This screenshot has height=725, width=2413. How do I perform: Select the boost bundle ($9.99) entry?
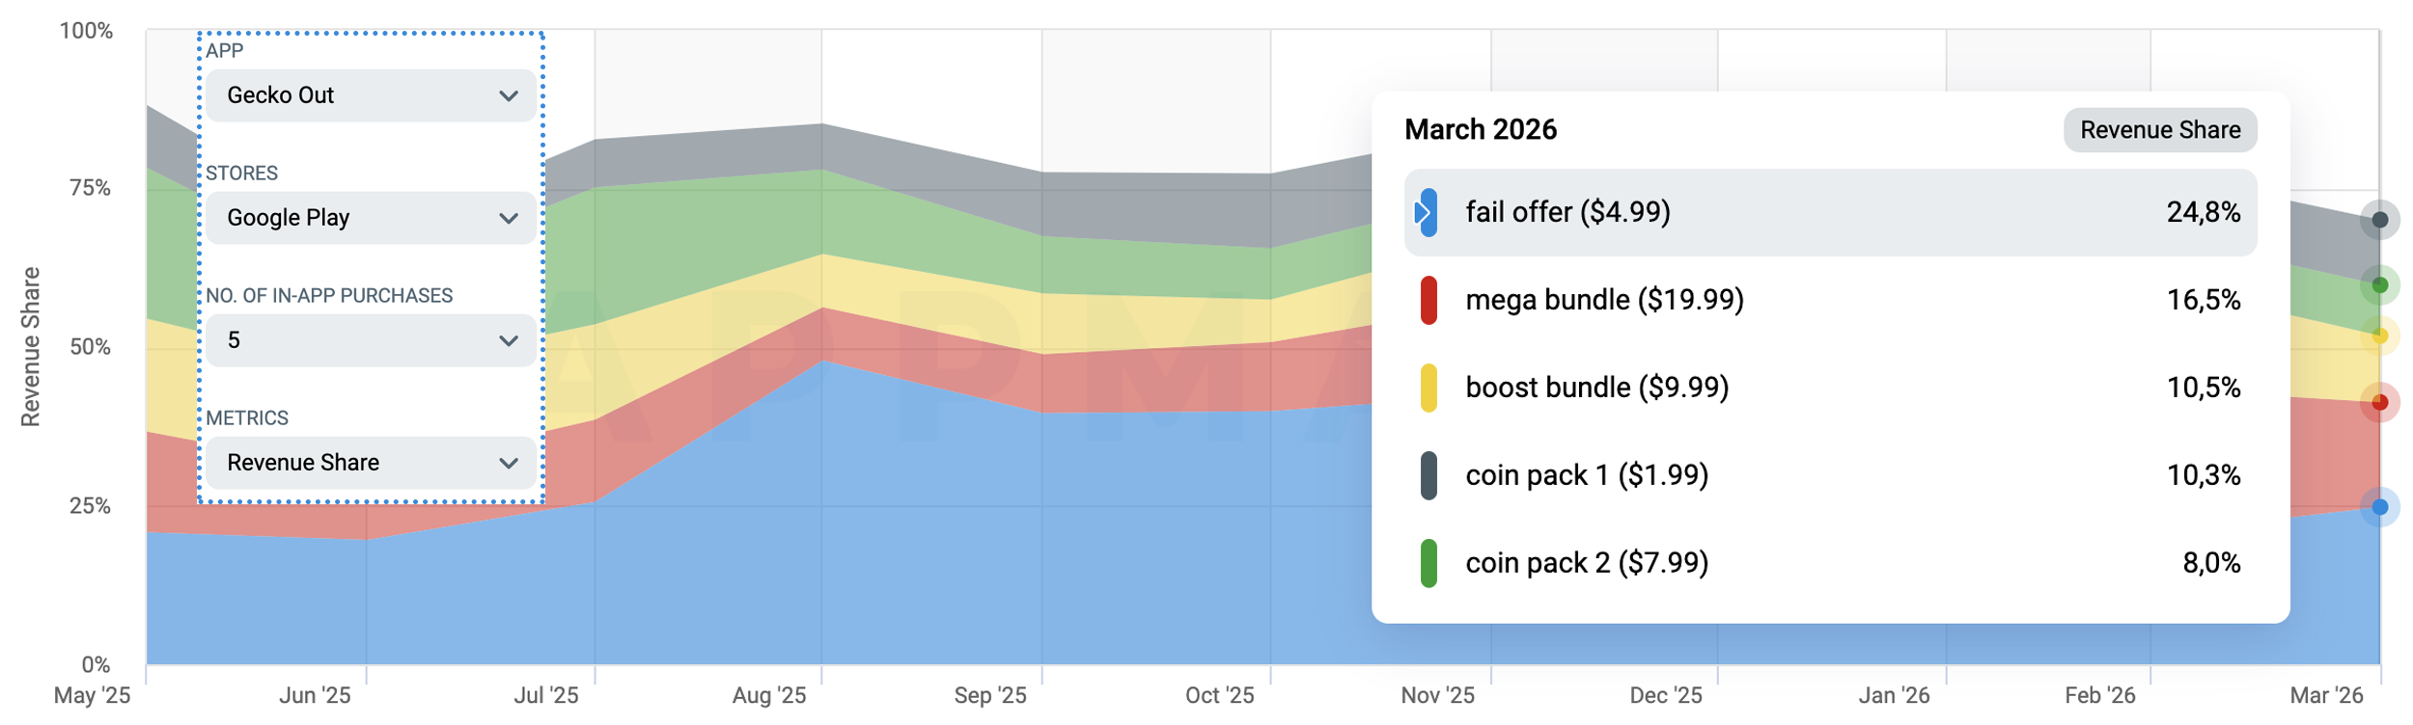(1596, 388)
